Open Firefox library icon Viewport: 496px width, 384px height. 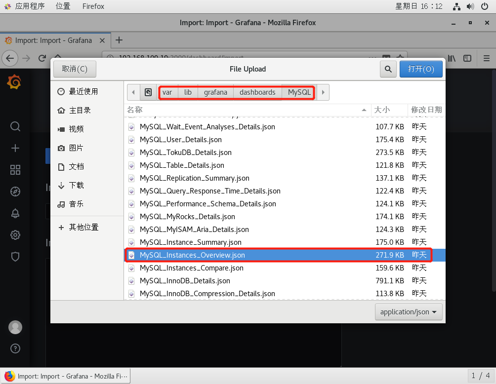(x=452, y=58)
